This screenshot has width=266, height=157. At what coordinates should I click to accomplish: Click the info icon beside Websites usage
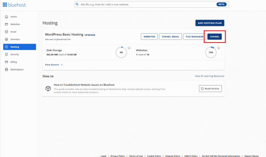pyautogui.click(x=219, y=48)
